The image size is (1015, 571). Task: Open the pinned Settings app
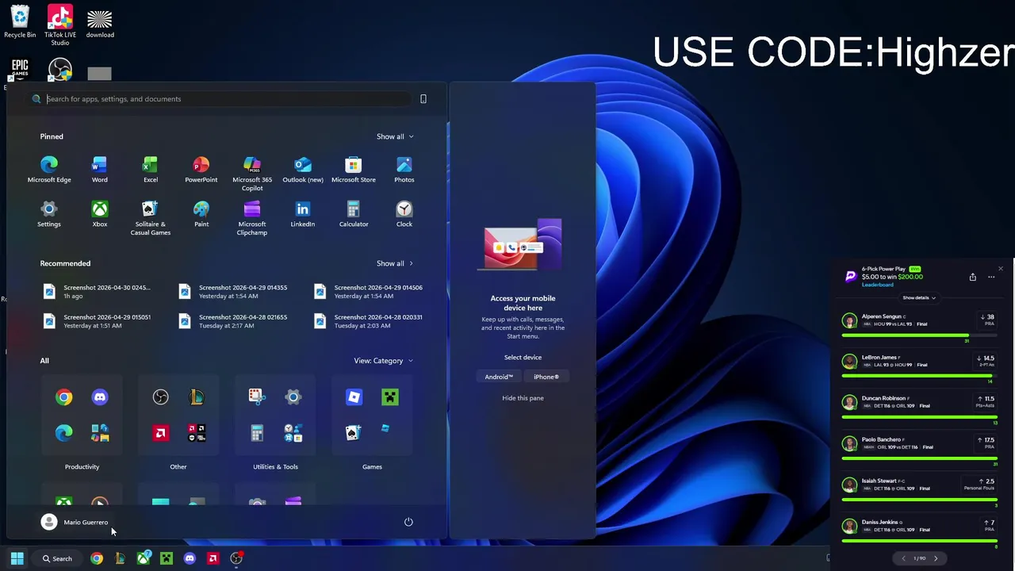click(49, 214)
